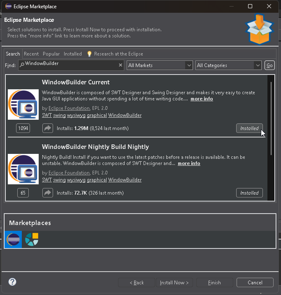The height and width of the screenshot is (295, 281).
Task: Click the Go search button
Action: click(x=269, y=65)
